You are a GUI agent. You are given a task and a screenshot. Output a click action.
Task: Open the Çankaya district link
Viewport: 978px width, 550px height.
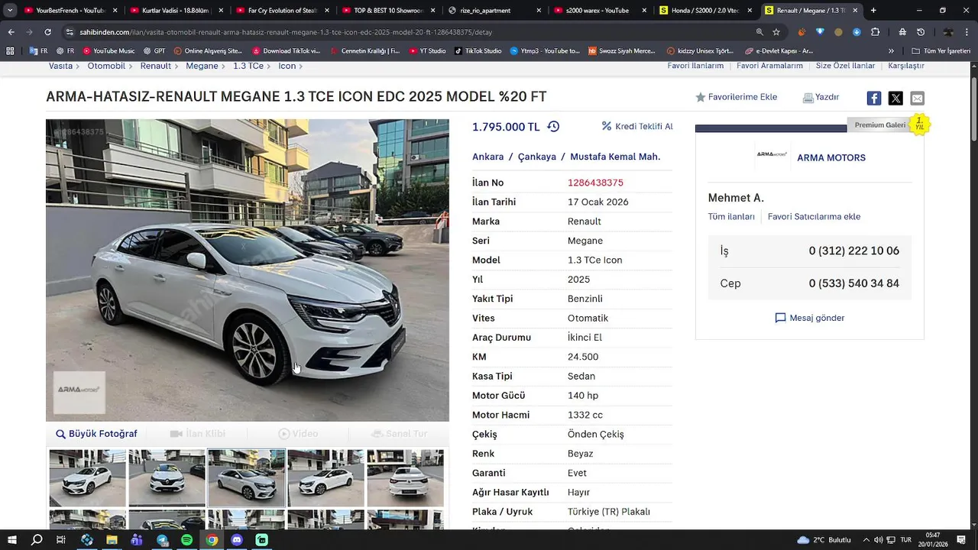(537, 157)
